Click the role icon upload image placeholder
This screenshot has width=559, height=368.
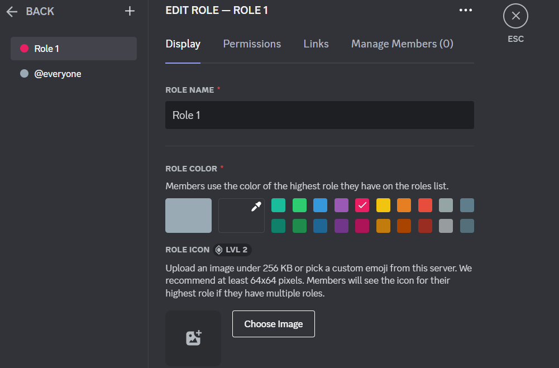pos(193,338)
